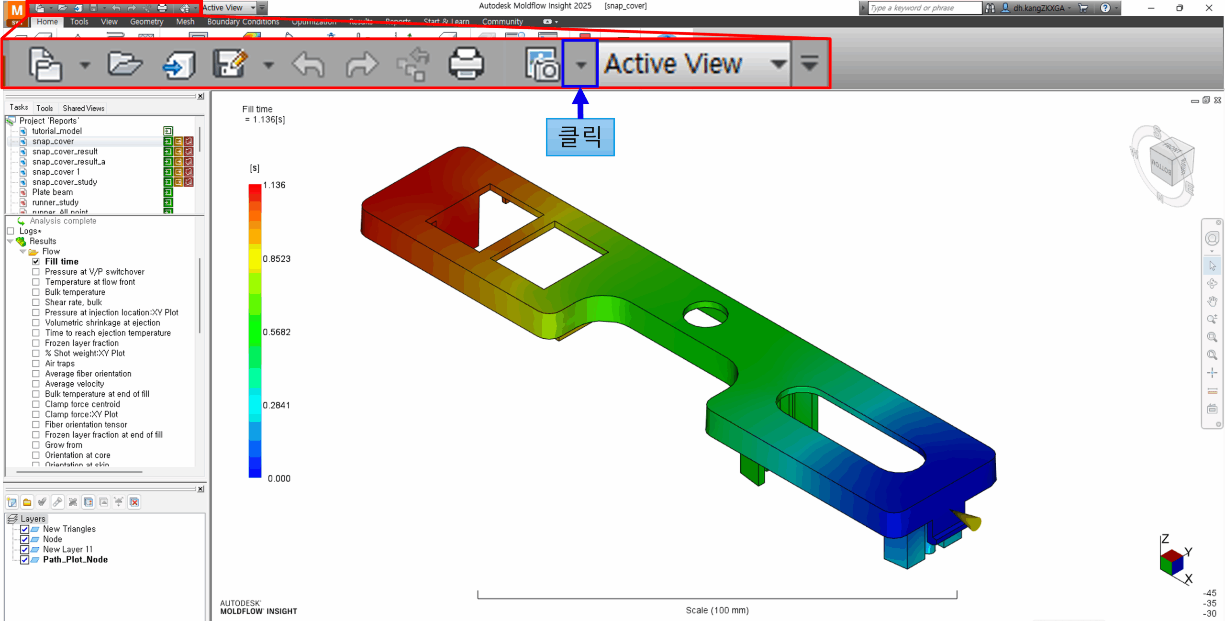Check Pressure at V/P switchover result
Screen dimensions: 1225x621
tap(36, 272)
